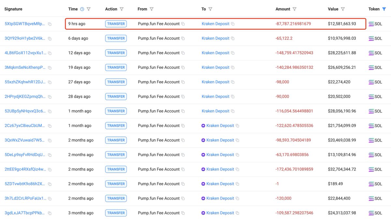Open transaction 3gdLxJA7TbcpPPkb signature link
391x219 pixels.
(25, 213)
